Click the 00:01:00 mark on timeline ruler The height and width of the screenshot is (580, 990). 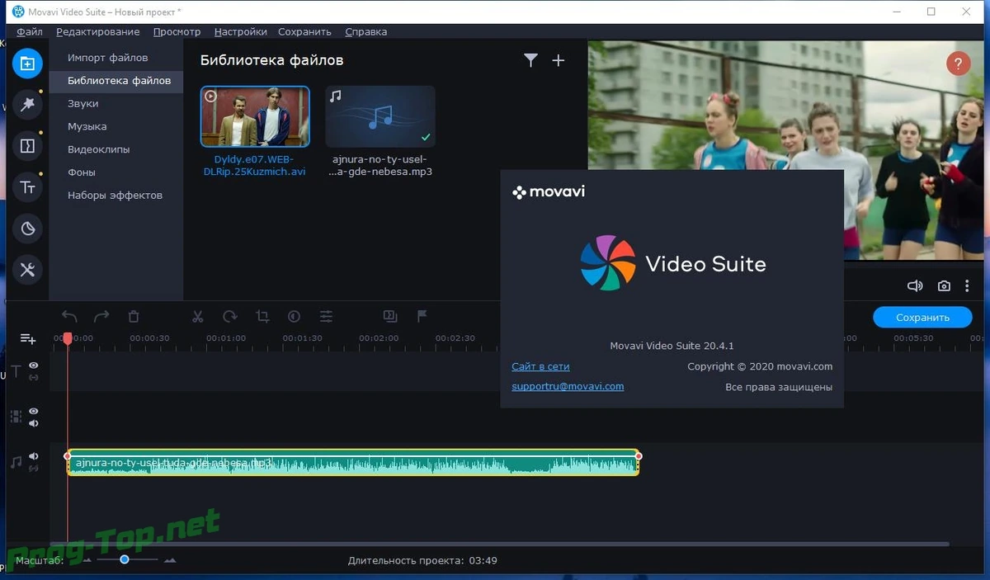(226, 338)
